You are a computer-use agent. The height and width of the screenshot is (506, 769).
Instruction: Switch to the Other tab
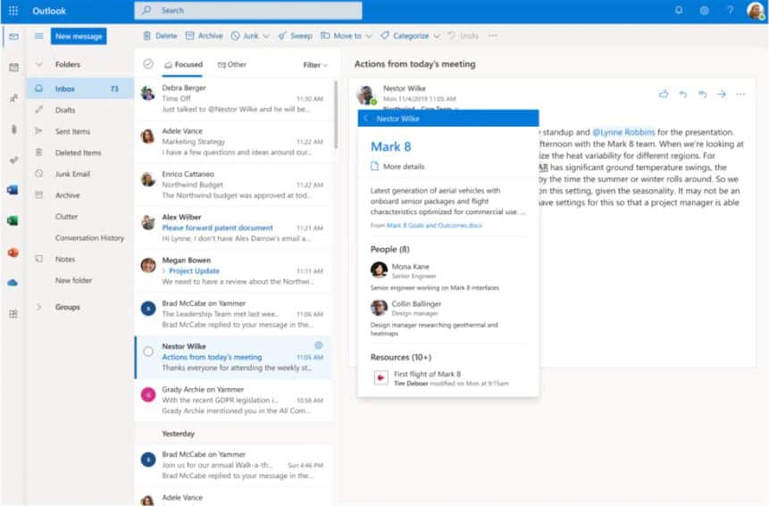[232, 64]
